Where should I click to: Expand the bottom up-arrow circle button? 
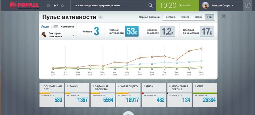point(128,113)
